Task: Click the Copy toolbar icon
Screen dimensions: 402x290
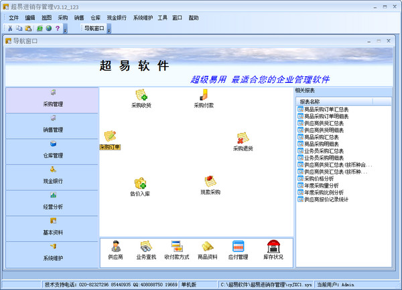Action: 19,28
